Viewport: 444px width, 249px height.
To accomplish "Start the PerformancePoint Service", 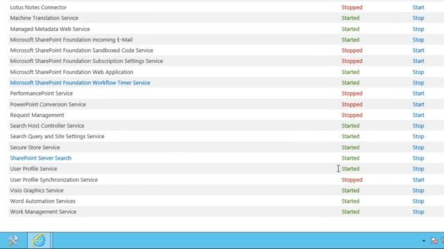I will [x=418, y=93].
